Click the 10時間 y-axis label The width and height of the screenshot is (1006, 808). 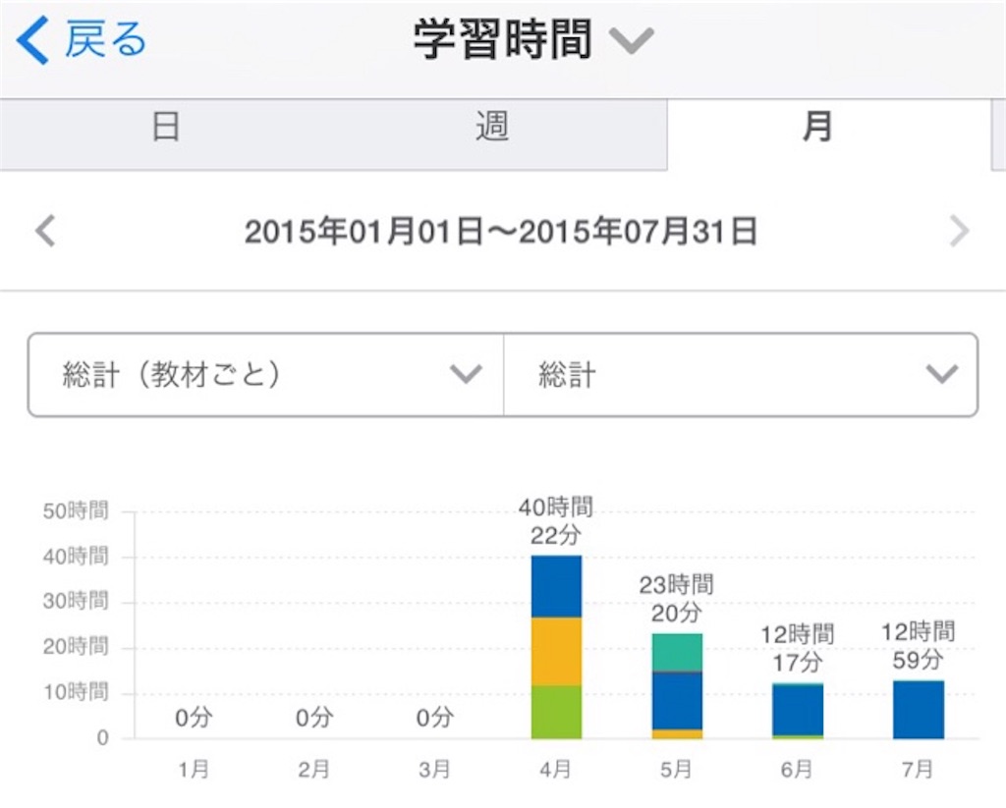point(76,692)
